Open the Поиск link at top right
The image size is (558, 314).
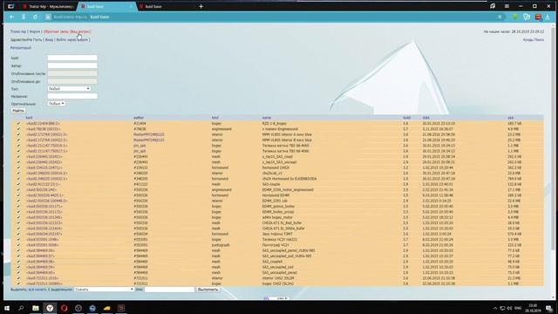[x=539, y=40]
